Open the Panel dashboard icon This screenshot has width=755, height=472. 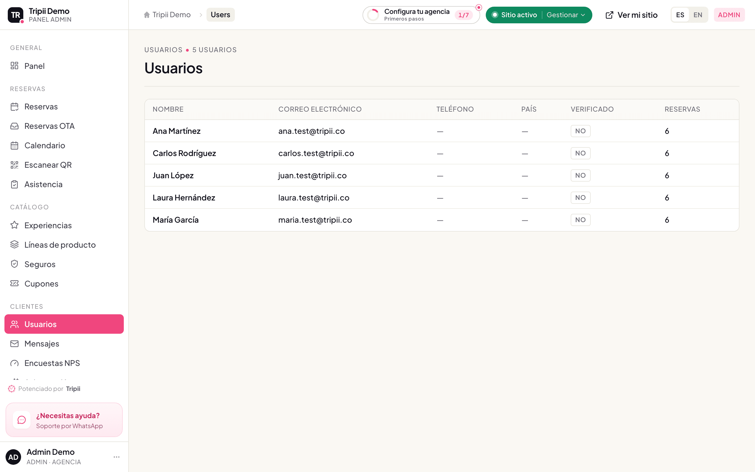click(14, 66)
